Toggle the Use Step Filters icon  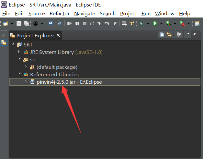132,23
